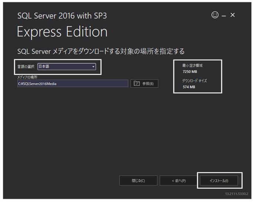Click the 最小空き領域 label
The image size is (255, 202).
192,66
